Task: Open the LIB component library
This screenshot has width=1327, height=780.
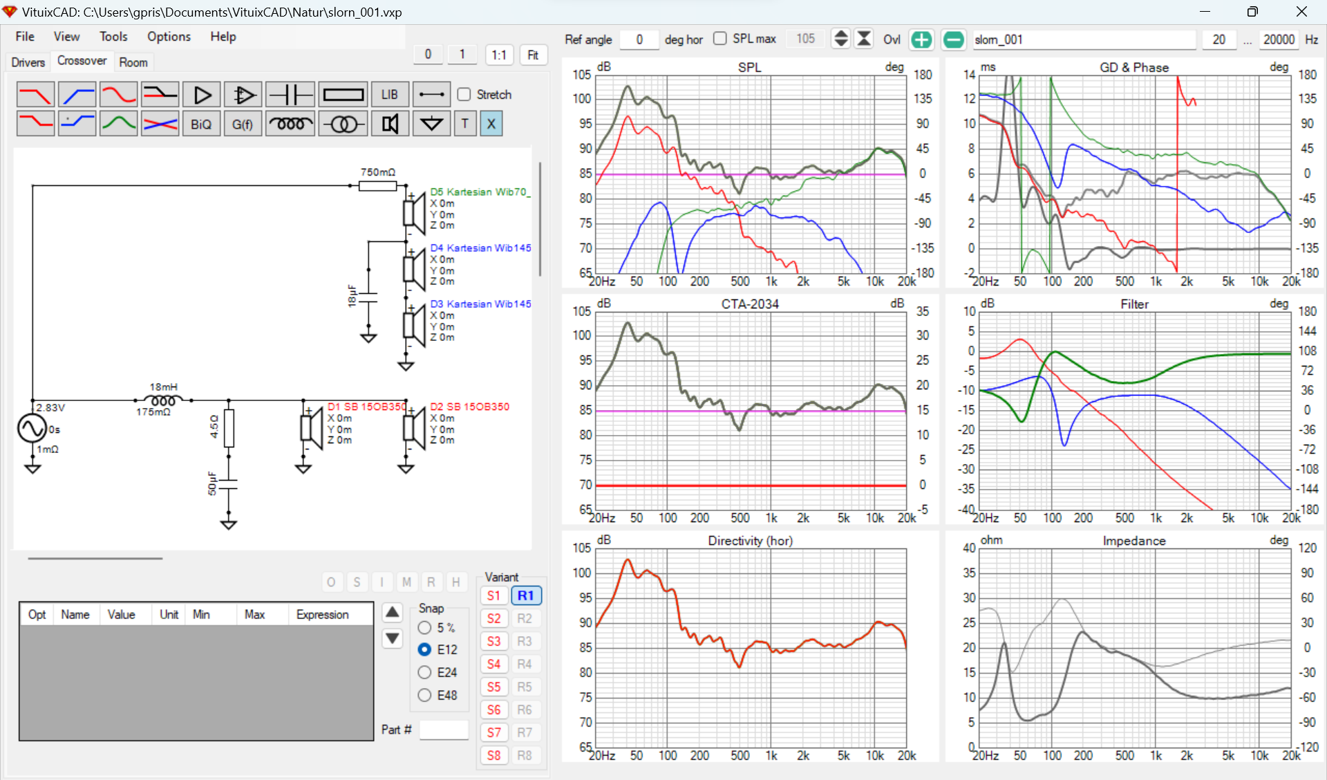Action: pyautogui.click(x=390, y=95)
